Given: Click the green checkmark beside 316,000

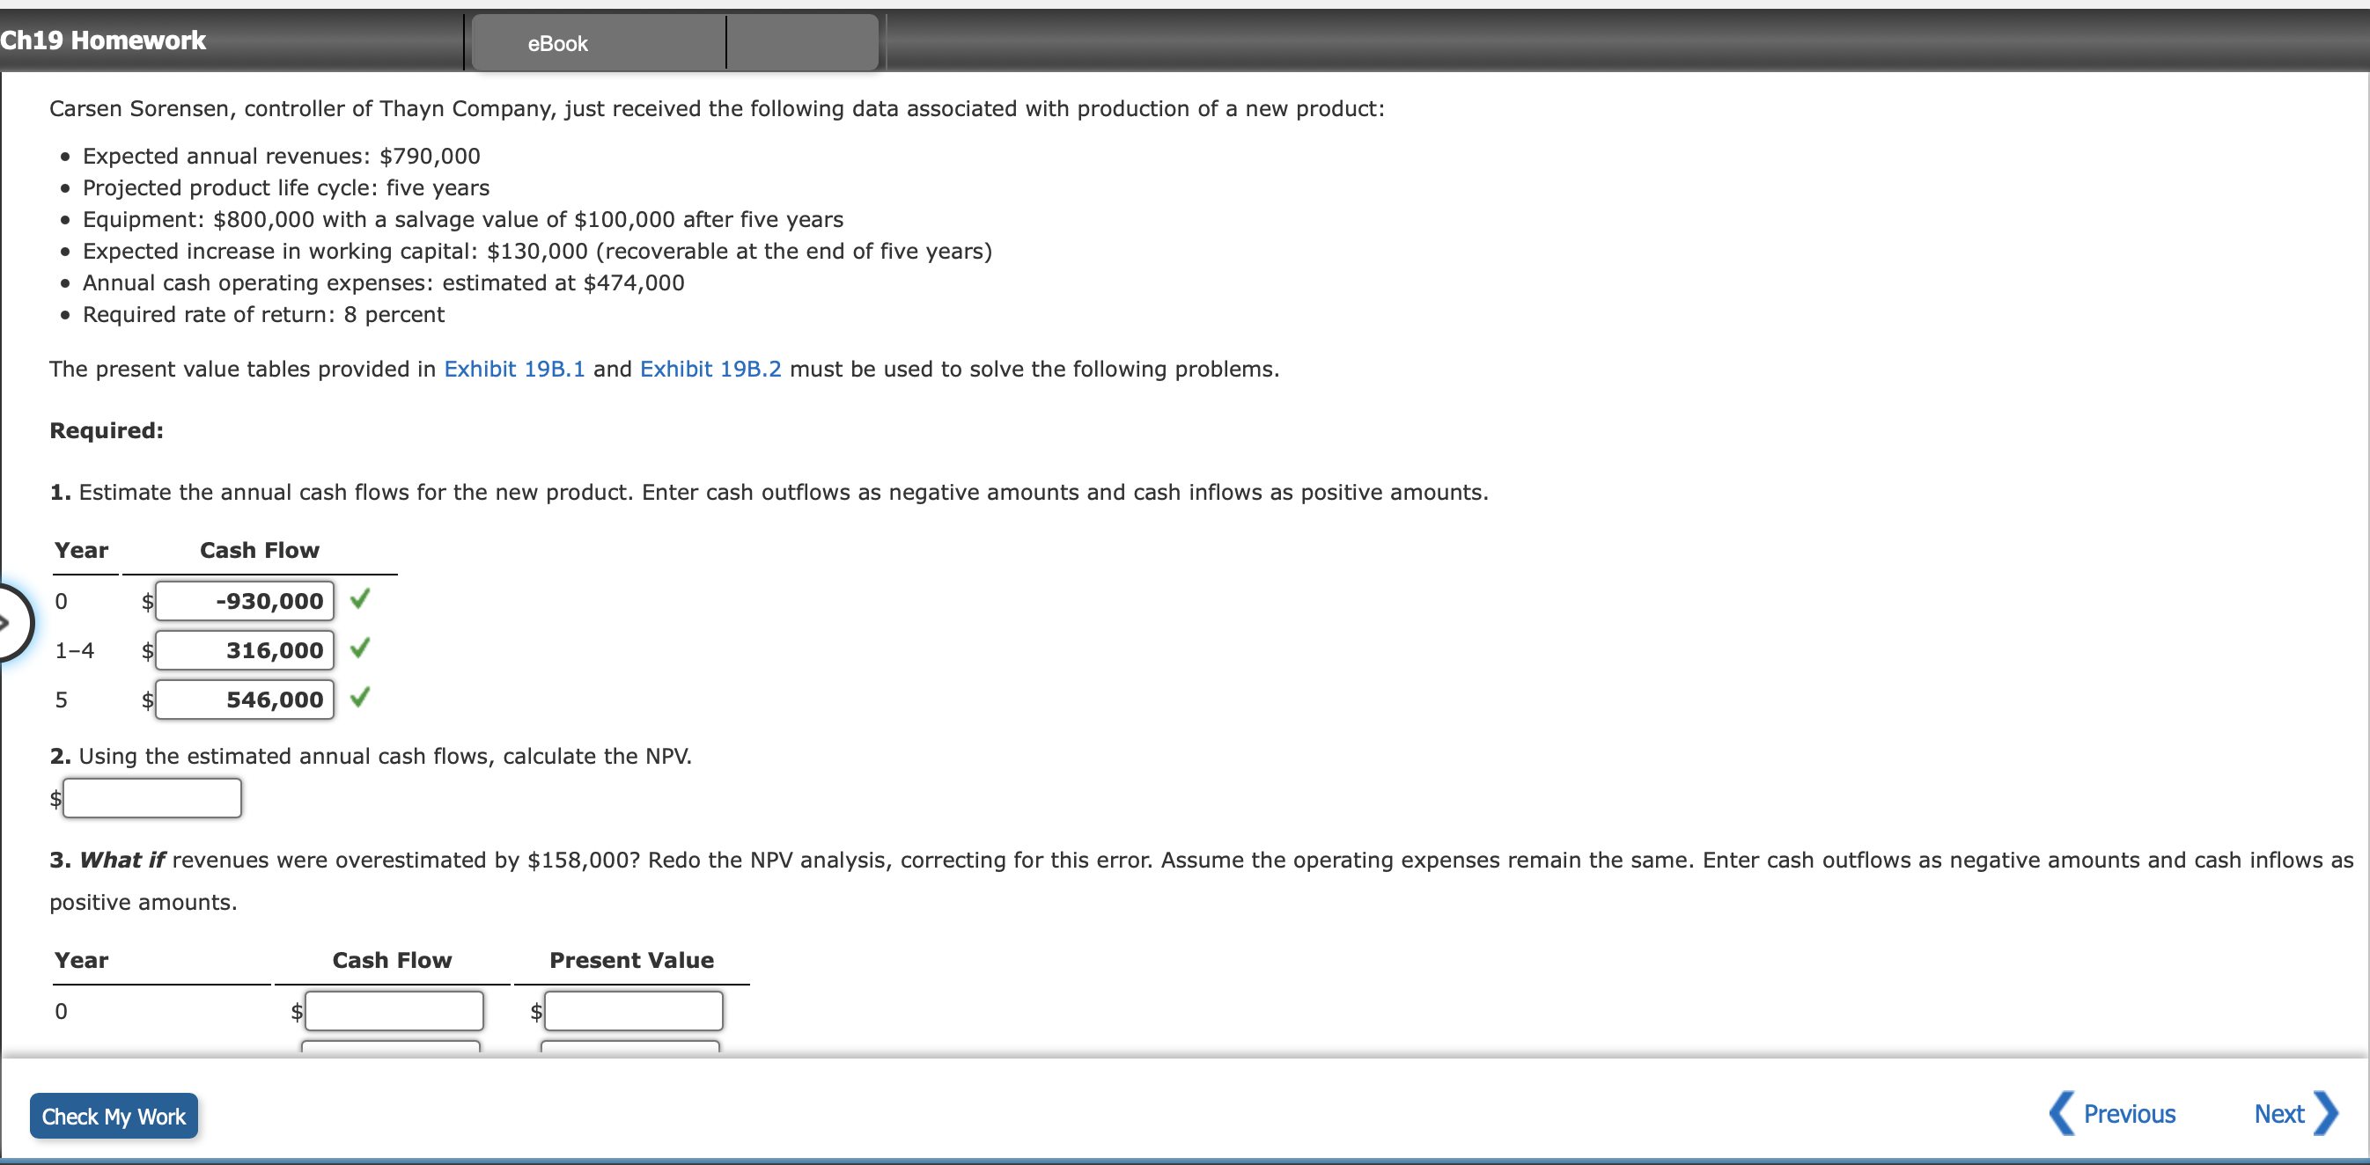Looking at the screenshot, I should [360, 648].
